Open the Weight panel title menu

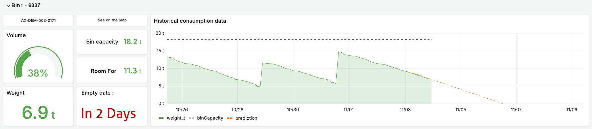pyautogui.click(x=15, y=93)
